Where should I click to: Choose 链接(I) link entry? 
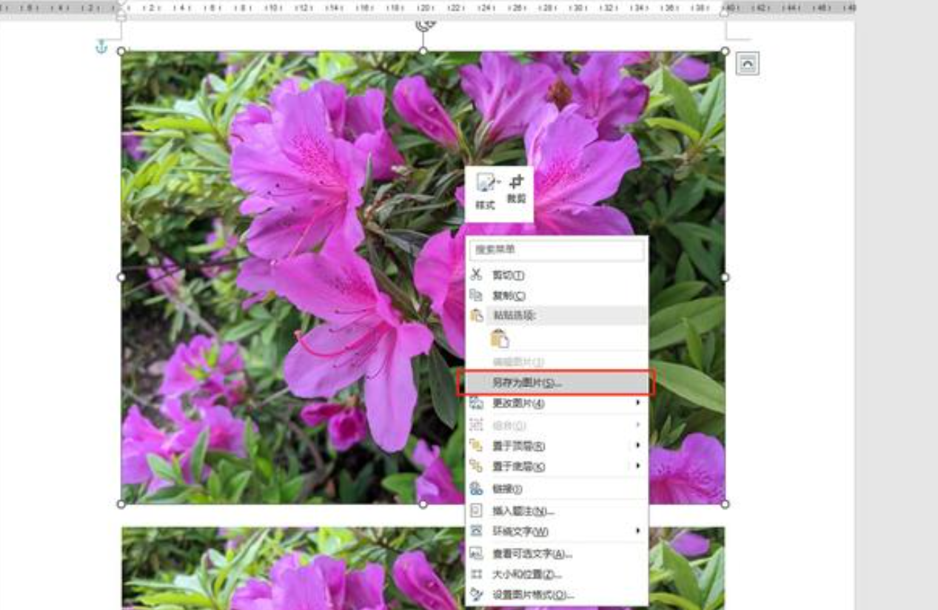[x=557, y=489]
